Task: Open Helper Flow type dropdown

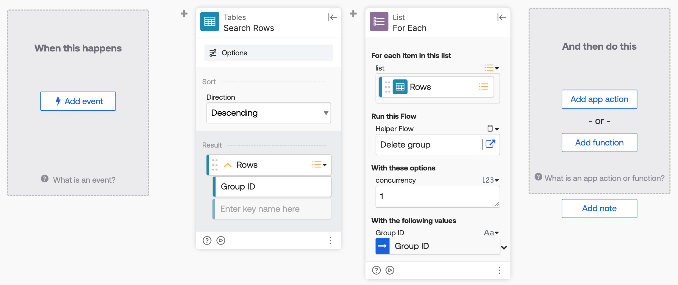Action: pyautogui.click(x=493, y=129)
